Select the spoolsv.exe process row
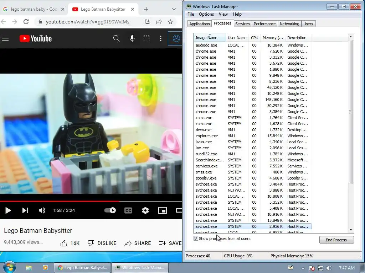Viewport: 365px width, 273px height. (253, 178)
